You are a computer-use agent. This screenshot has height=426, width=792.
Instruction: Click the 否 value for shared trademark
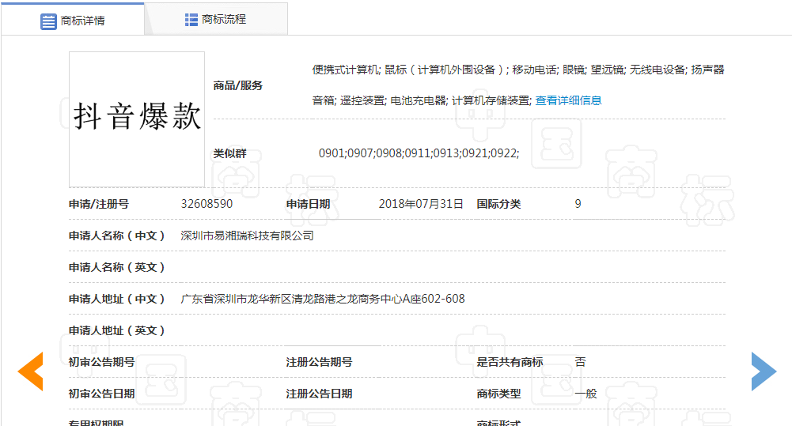(x=581, y=362)
